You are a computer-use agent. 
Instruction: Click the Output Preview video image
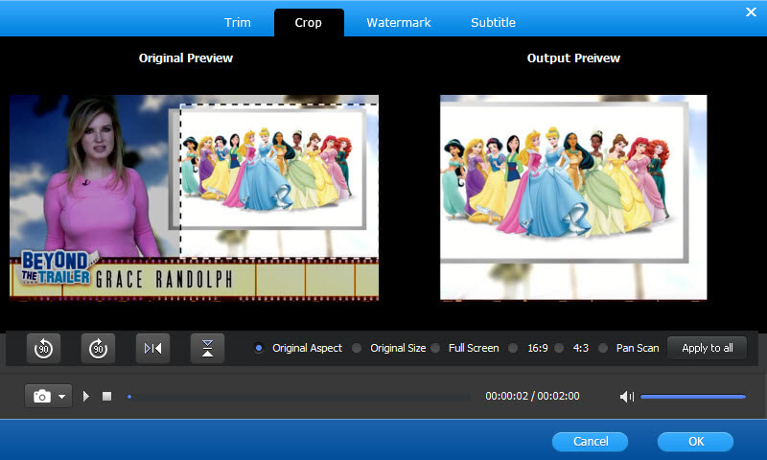[x=573, y=197]
